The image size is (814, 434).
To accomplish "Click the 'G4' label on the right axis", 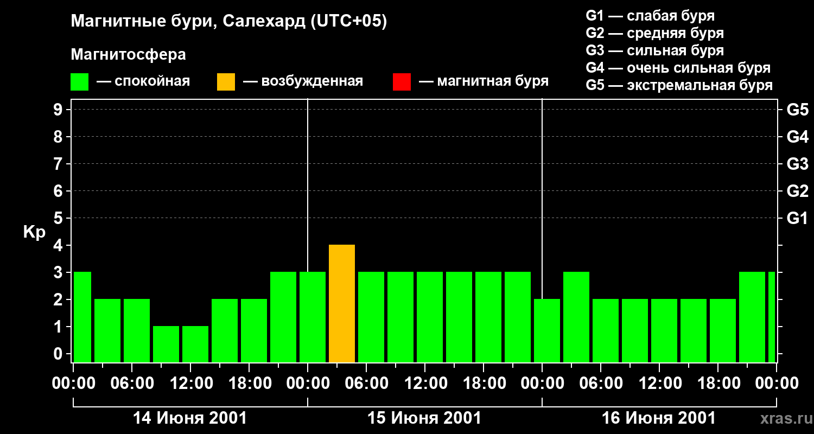I will coord(797,137).
